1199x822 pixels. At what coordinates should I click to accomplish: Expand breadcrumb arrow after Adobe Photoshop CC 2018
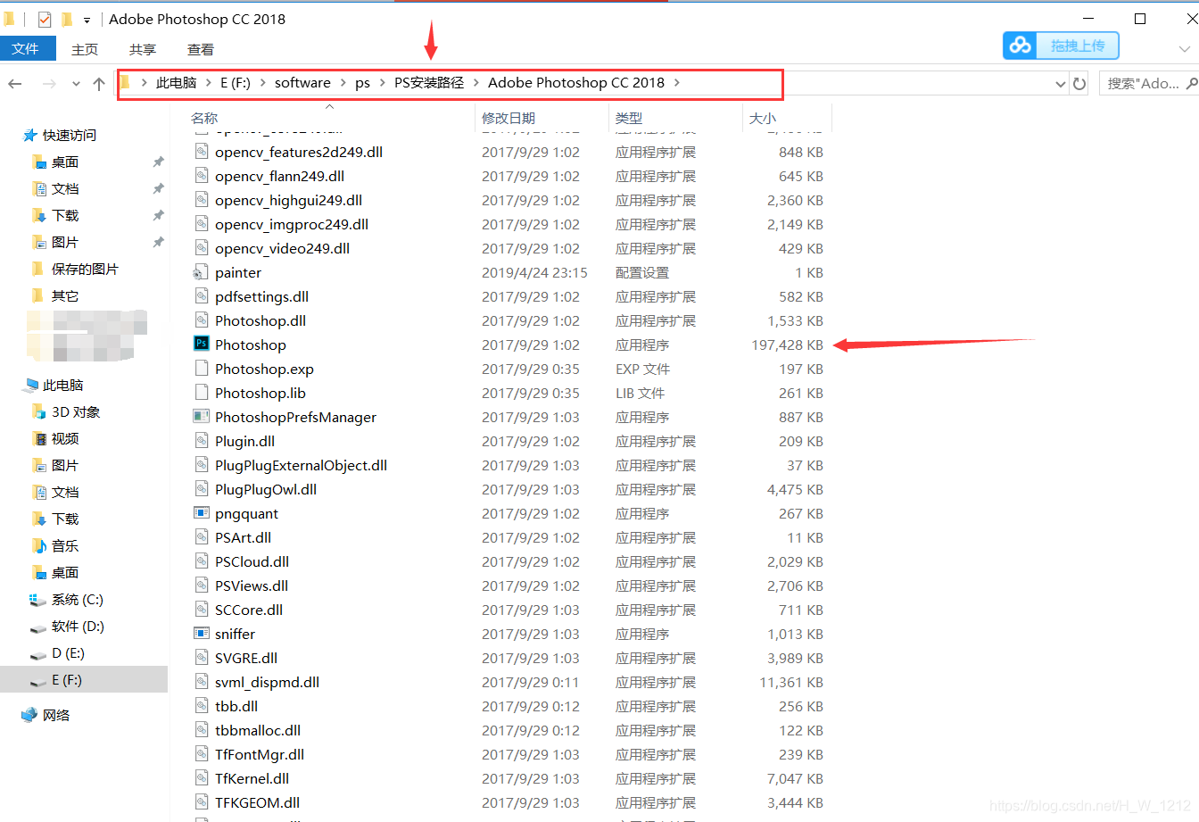click(x=676, y=83)
